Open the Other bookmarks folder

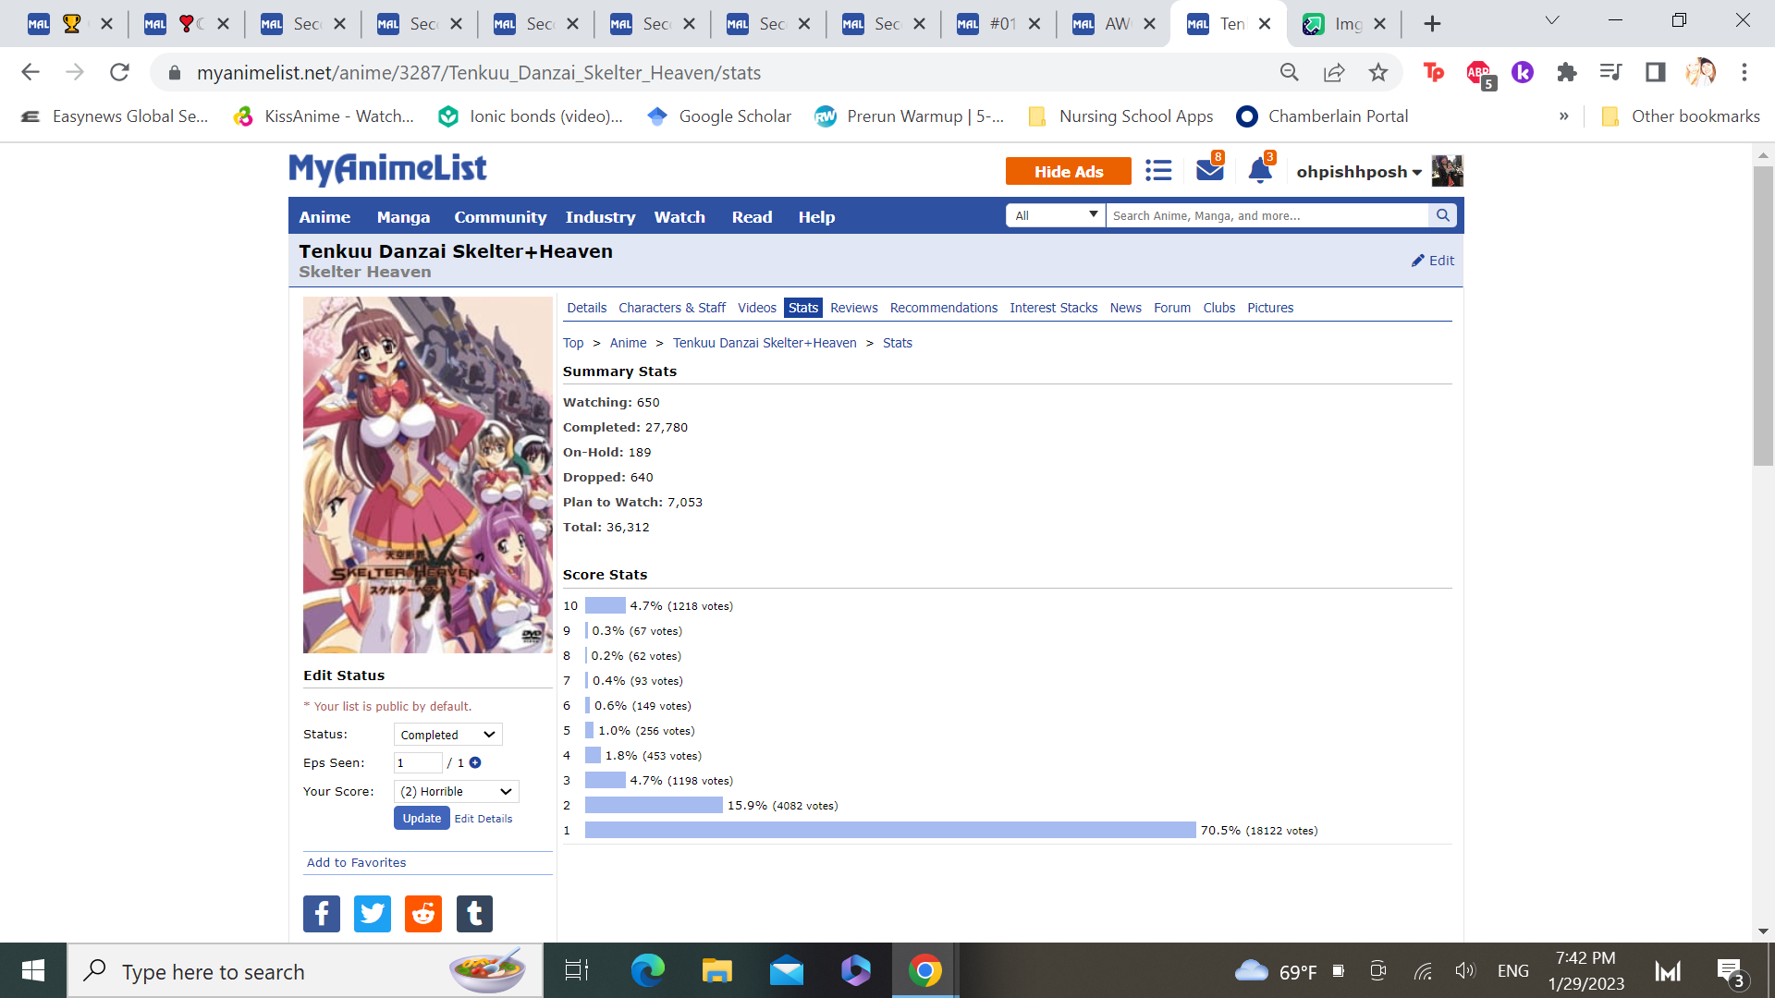click(x=1680, y=116)
